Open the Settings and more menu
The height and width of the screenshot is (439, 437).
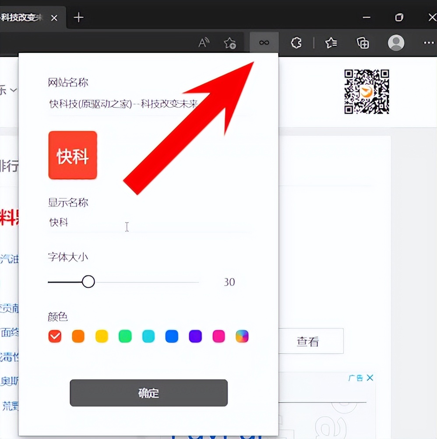pyautogui.click(x=428, y=42)
